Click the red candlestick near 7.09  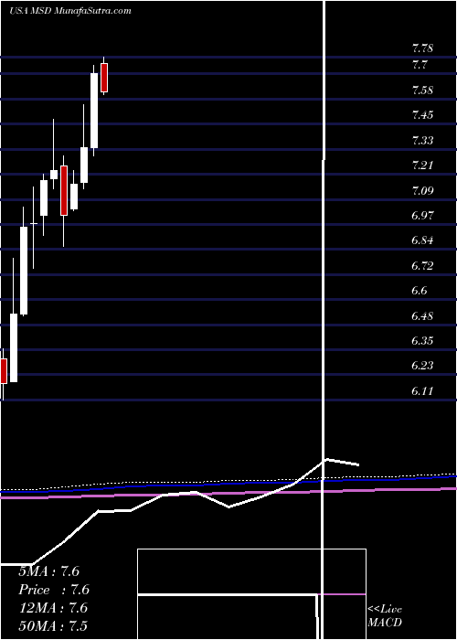(64, 190)
